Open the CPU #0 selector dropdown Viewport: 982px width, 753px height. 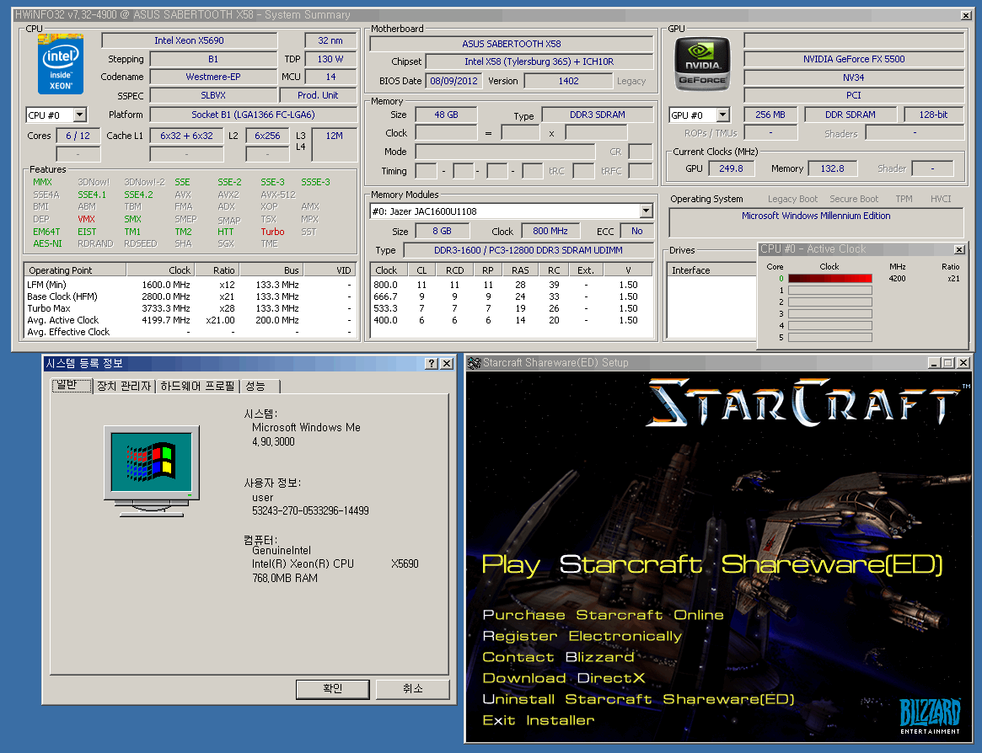(79, 115)
